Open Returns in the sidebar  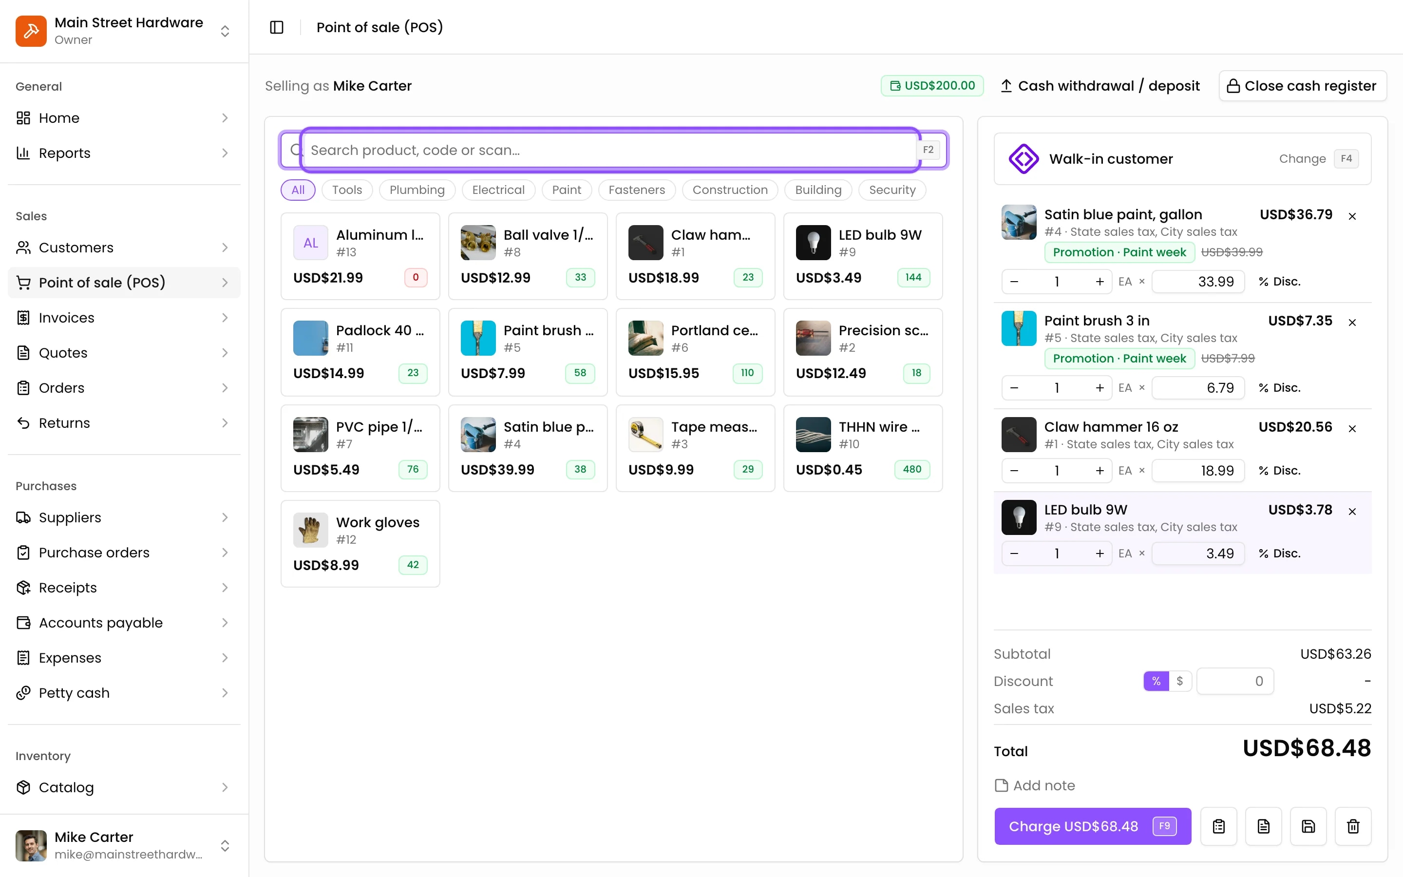[x=124, y=423]
